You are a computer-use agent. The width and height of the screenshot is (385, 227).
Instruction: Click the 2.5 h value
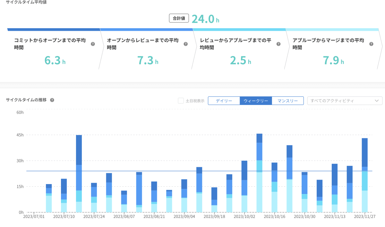(x=241, y=60)
